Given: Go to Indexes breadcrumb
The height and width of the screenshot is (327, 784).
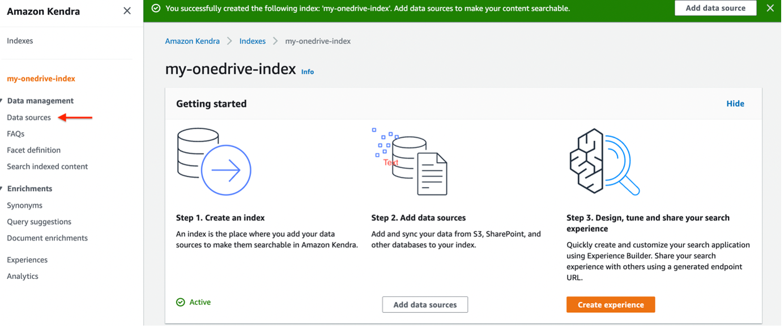Looking at the screenshot, I should [x=252, y=41].
